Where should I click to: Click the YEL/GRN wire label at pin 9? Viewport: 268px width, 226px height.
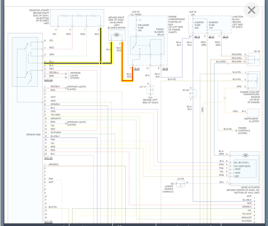(x=55, y=115)
